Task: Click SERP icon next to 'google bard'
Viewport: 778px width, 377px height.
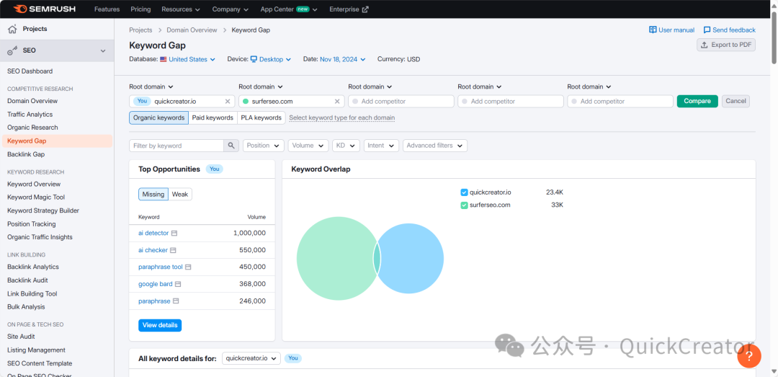Action: pos(178,285)
